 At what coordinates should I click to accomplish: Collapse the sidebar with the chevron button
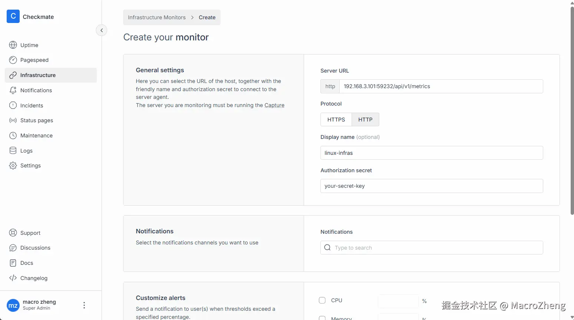pyautogui.click(x=102, y=30)
